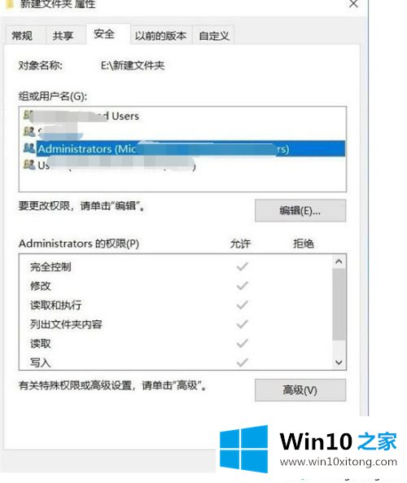Switch to the 常规 tab
The width and height of the screenshot is (407, 483).
click(22, 36)
